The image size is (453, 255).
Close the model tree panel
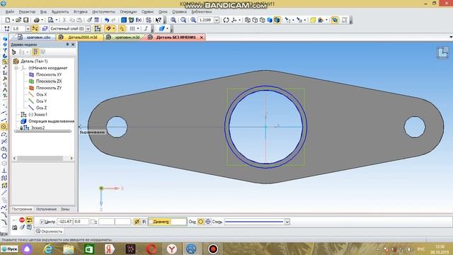(x=73, y=44)
